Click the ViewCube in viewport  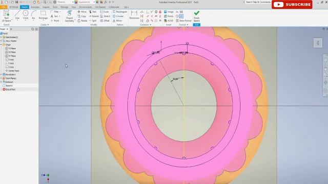[318, 43]
